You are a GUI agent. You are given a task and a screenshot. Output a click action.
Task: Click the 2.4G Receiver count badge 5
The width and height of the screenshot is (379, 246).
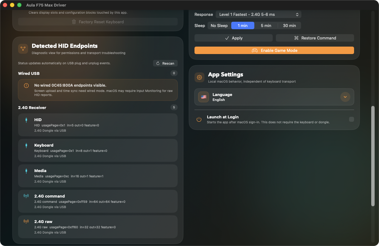pyautogui.click(x=174, y=107)
